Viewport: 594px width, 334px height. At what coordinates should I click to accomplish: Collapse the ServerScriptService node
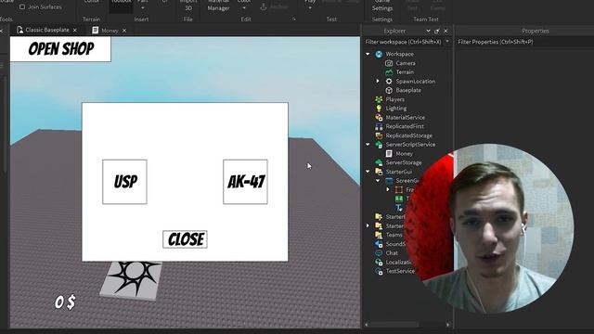coord(368,145)
